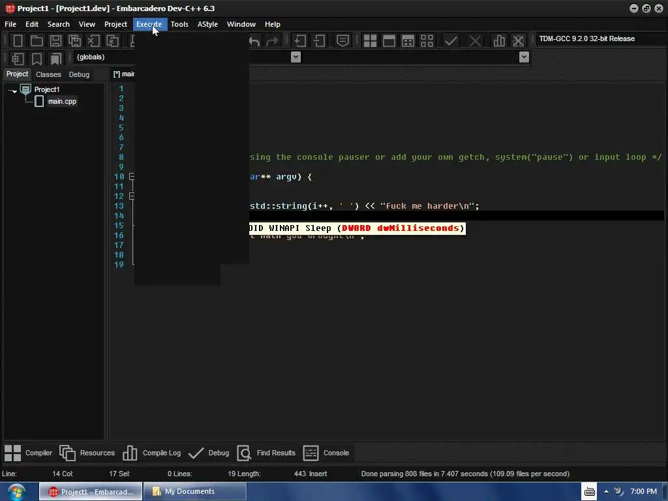The height and width of the screenshot is (501, 668).
Task: Undo the last edit
Action: (254, 41)
